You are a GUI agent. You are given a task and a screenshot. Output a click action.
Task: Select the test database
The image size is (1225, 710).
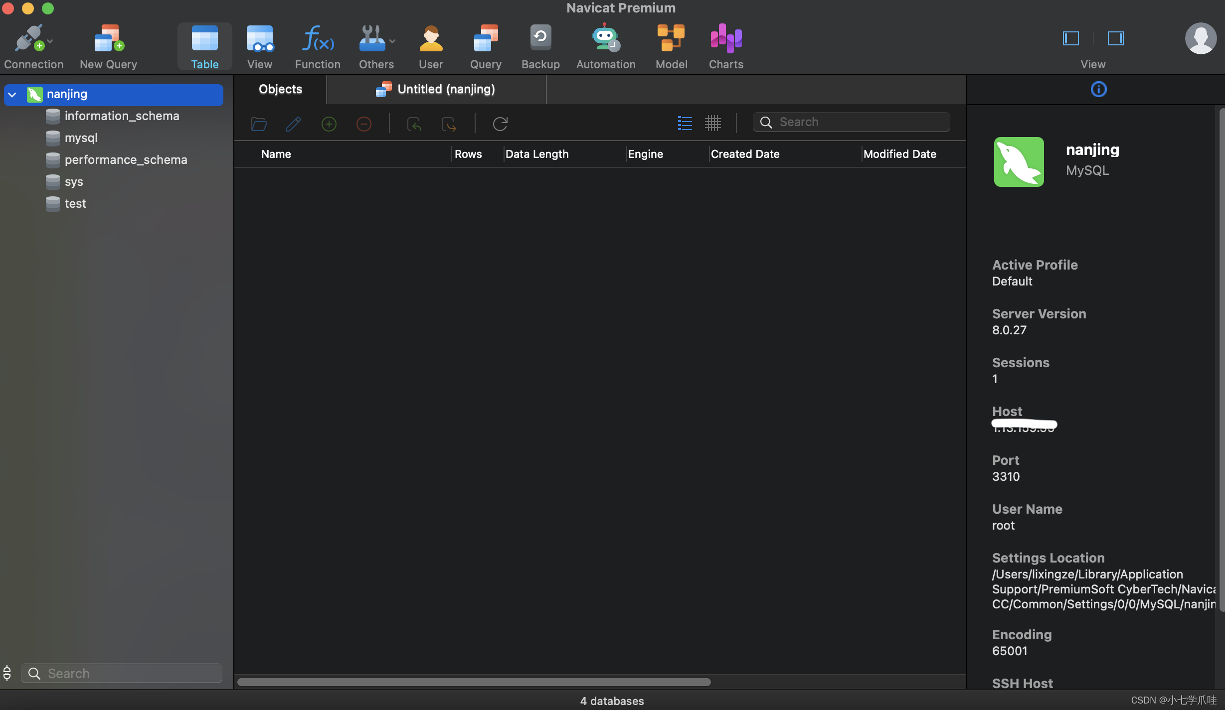75,204
